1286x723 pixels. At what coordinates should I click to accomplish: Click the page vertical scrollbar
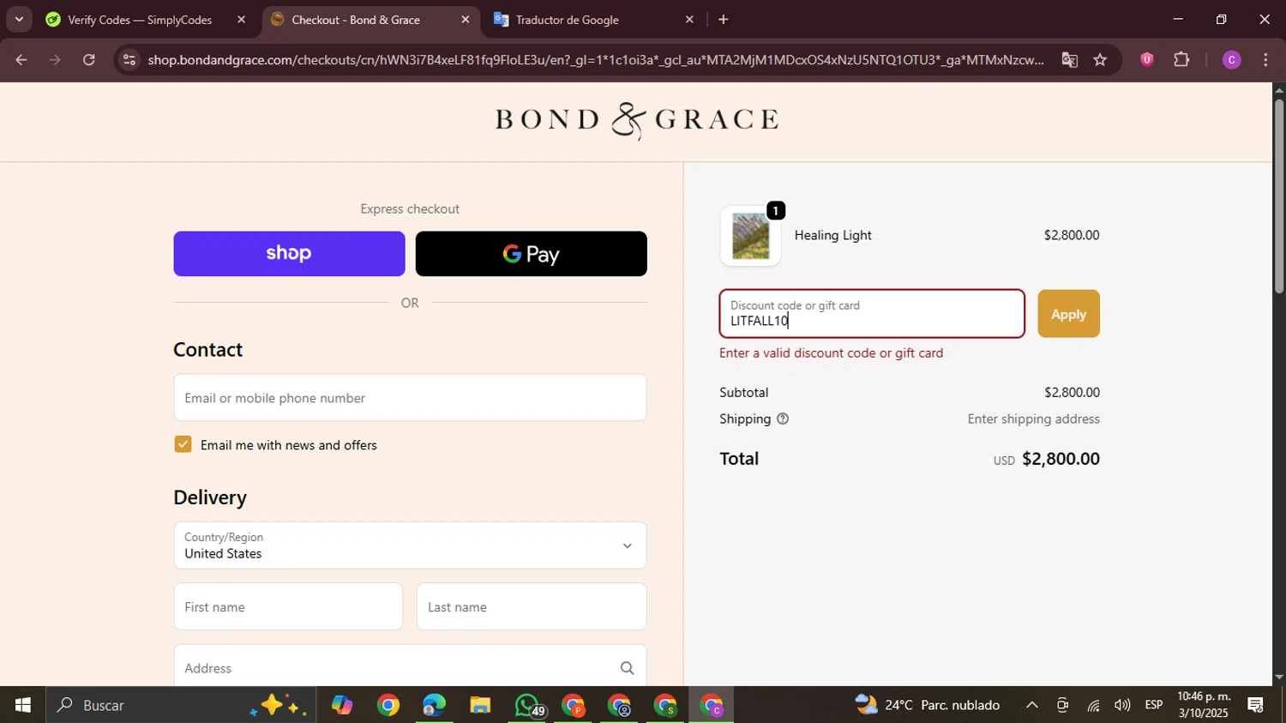1279,196
